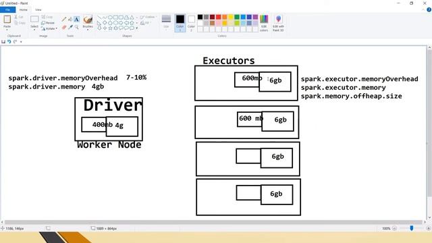Choose the Triangle shape
The height and width of the screenshot is (243, 432).
coord(132,18)
